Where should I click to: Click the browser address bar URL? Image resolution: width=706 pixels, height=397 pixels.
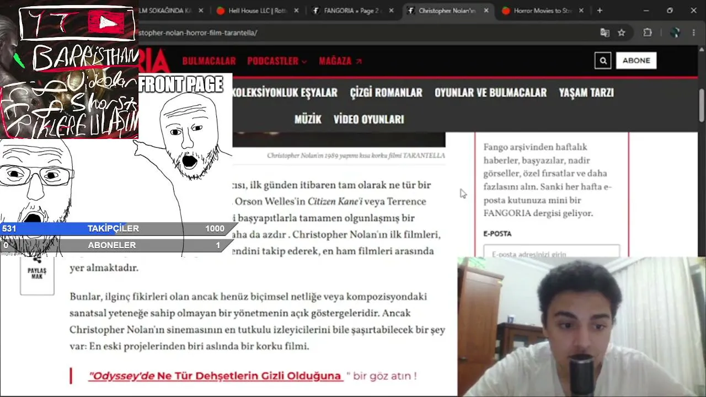[199, 33]
